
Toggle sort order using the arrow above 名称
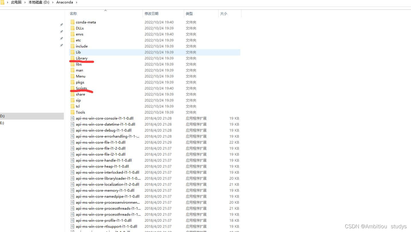pyautogui.click(x=105, y=10)
